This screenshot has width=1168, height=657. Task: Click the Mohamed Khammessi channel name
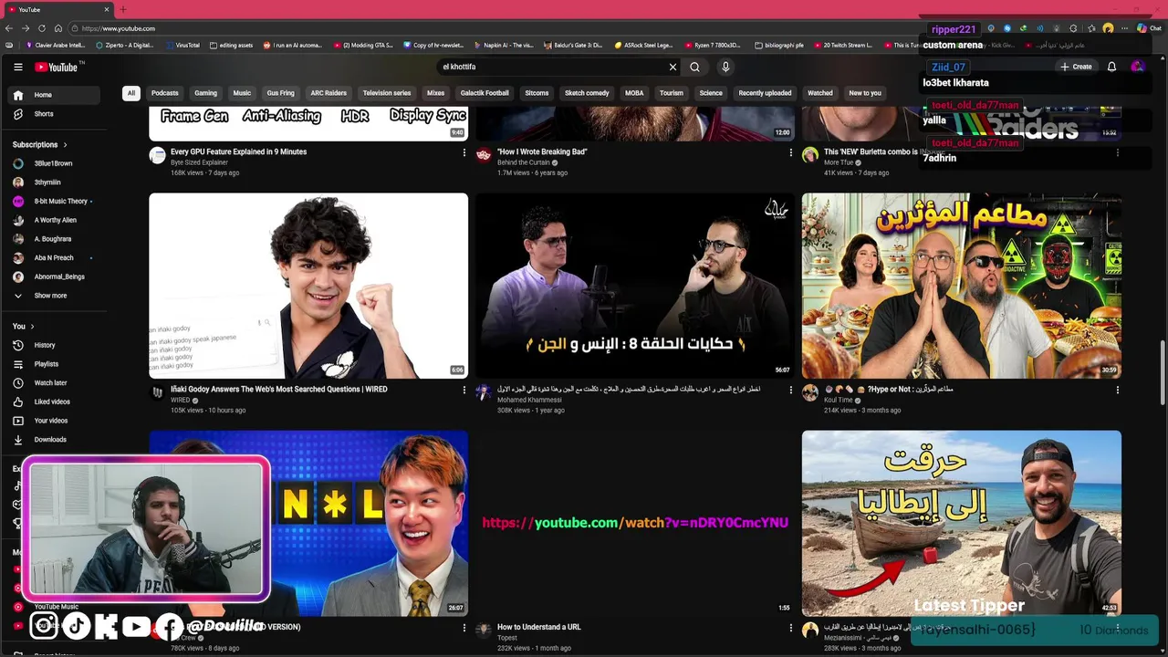[529, 400]
